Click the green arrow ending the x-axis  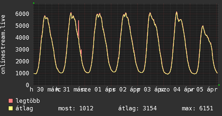click(x=218, y=85)
